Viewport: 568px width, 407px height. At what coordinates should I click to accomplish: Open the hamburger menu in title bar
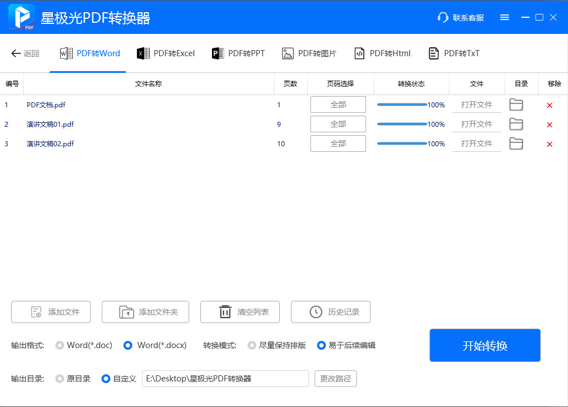[505, 17]
